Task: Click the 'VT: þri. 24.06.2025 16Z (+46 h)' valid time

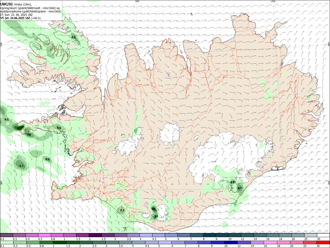Action: tap(20, 18)
